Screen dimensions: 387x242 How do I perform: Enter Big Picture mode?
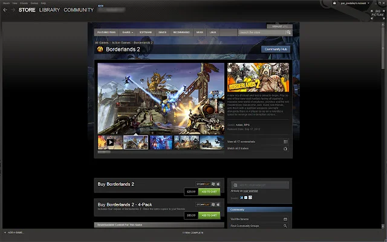tap(377, 15)
